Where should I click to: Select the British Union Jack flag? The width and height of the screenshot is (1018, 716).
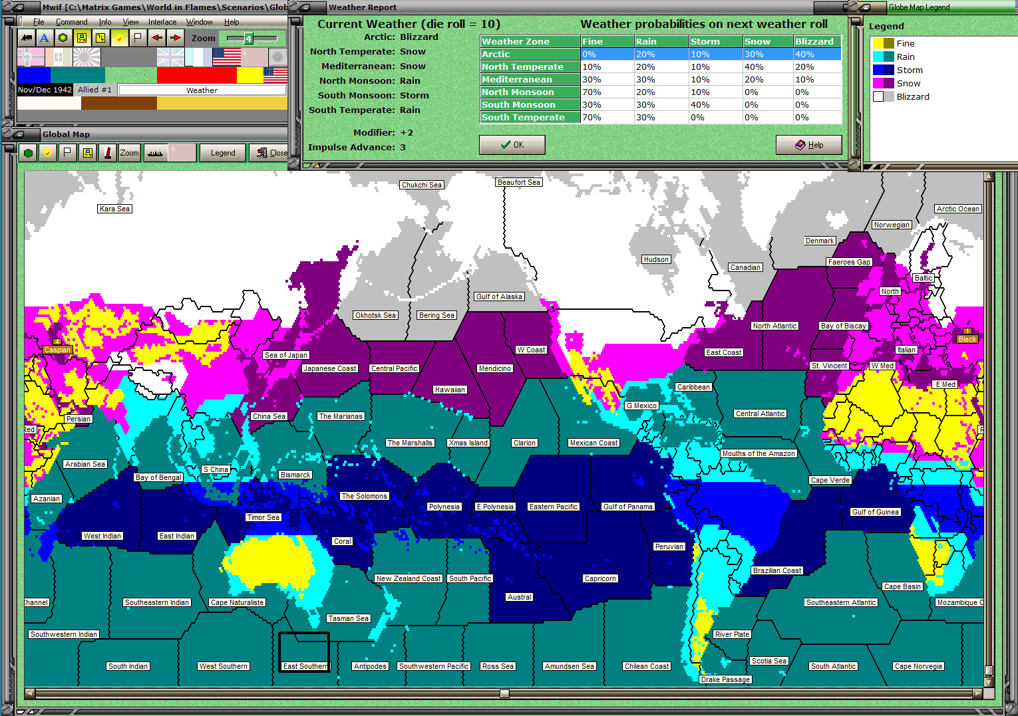(x=170, y=57)
